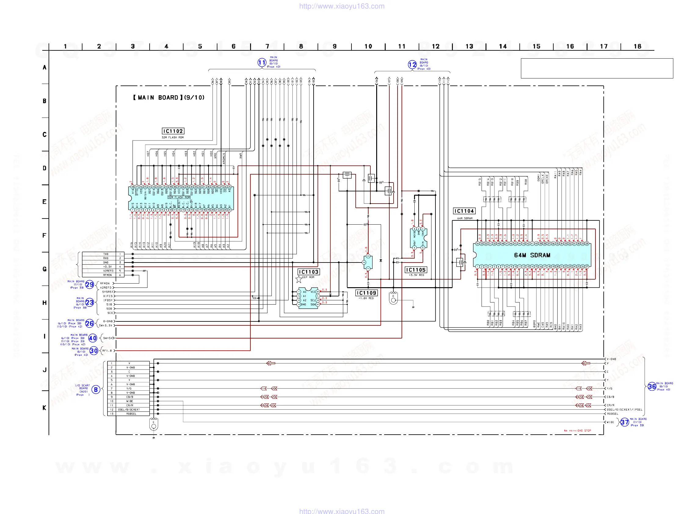
Task: Click the IC1105 3.3V regulator label
Action: click(416, 270)
